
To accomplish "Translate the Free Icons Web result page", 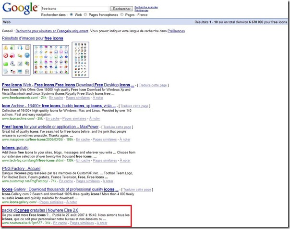I will (x=153, y=85).
